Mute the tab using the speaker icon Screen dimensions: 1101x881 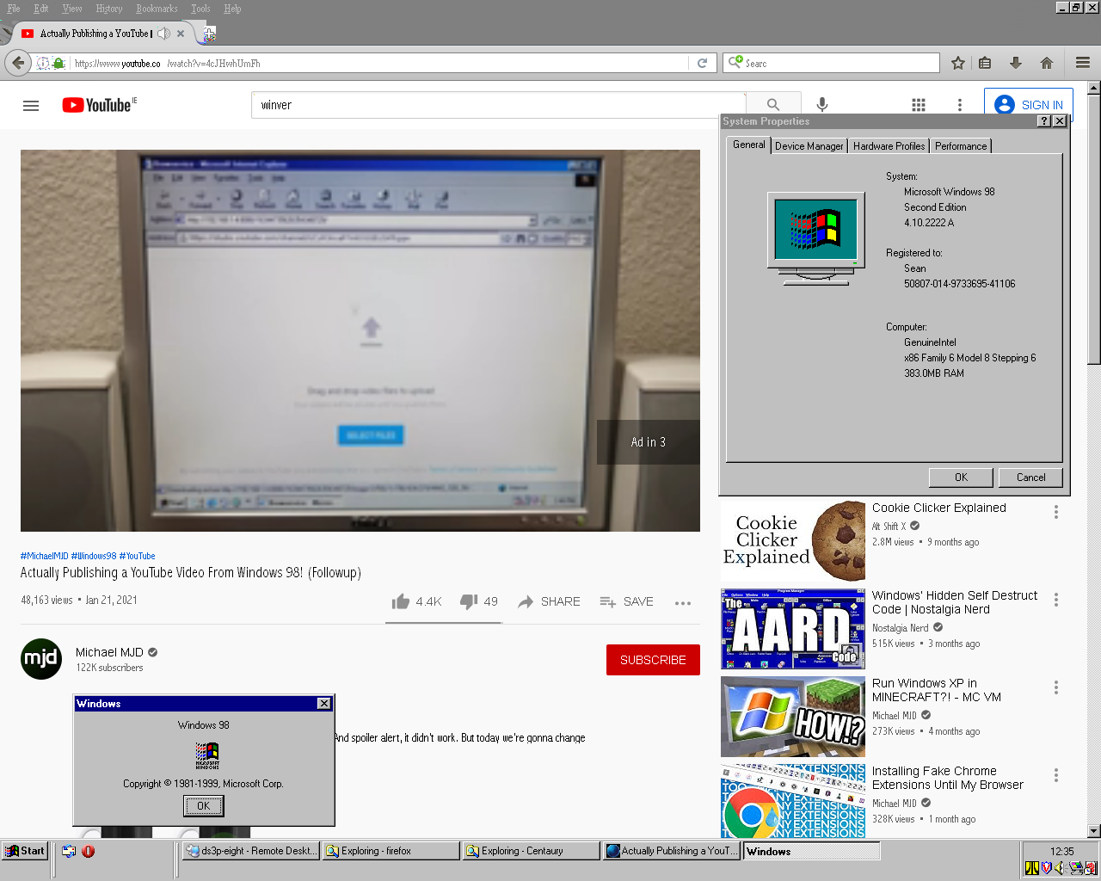point(163,34)
